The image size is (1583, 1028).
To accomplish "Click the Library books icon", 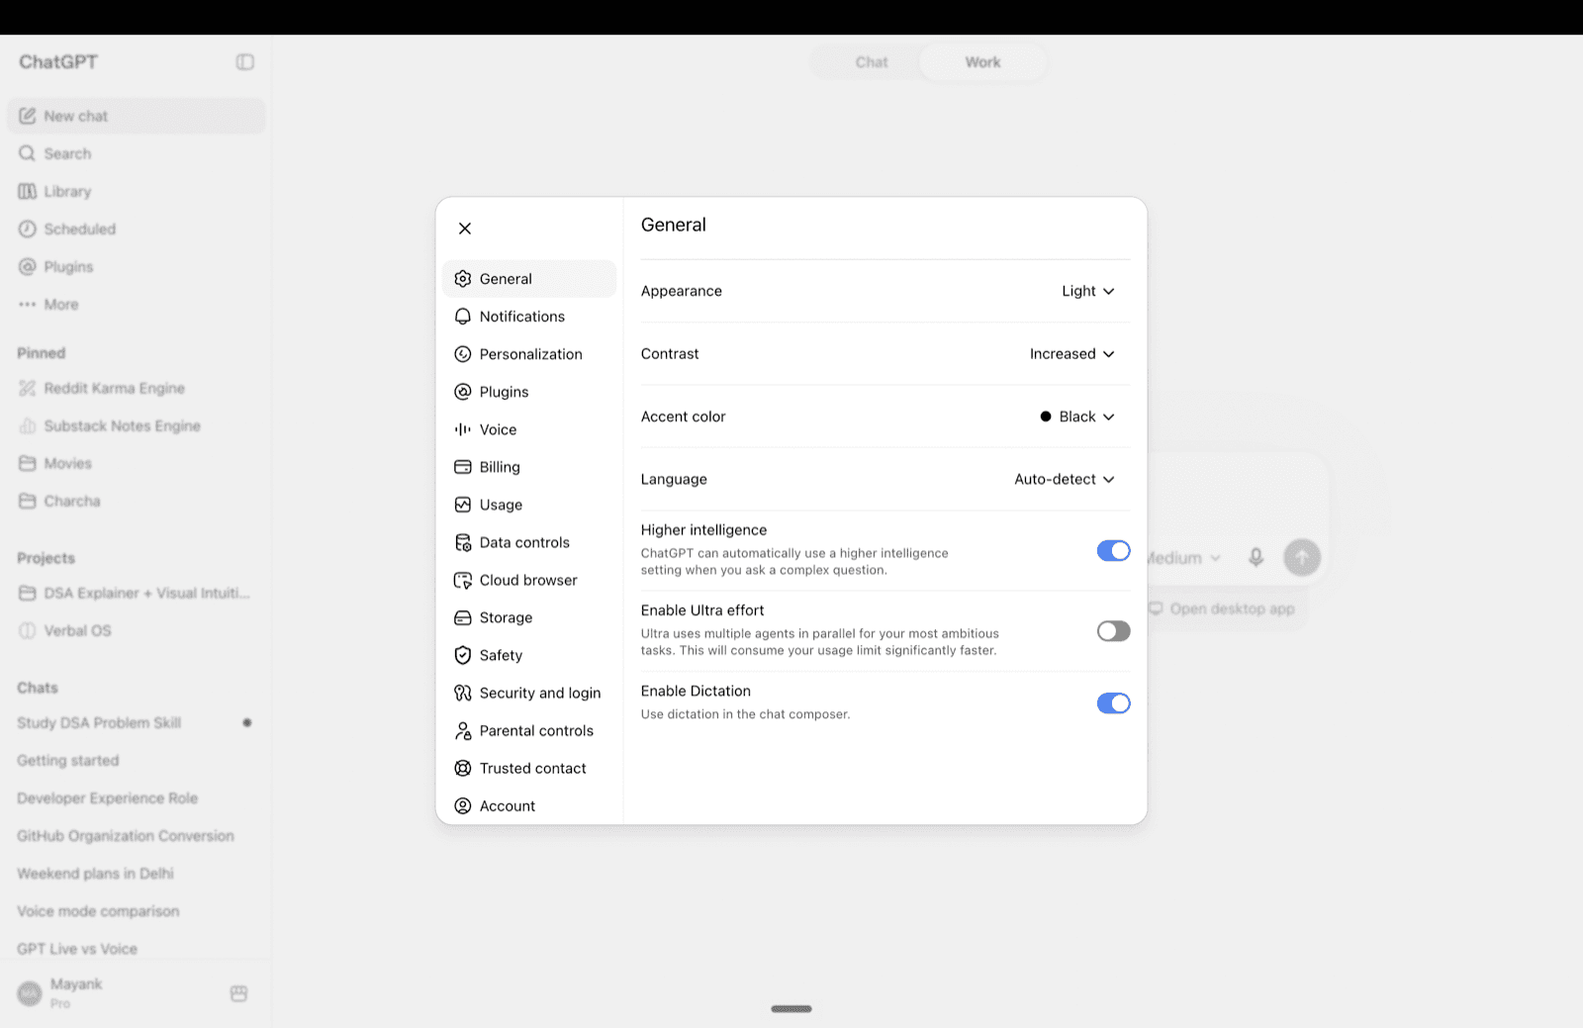I will 28,191.
